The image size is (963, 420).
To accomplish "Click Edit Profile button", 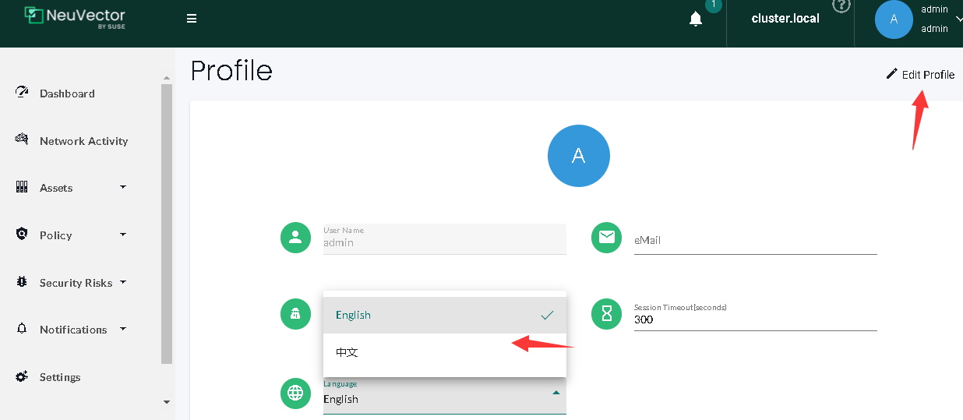I will pyautogui.click(x=920, y=75).
